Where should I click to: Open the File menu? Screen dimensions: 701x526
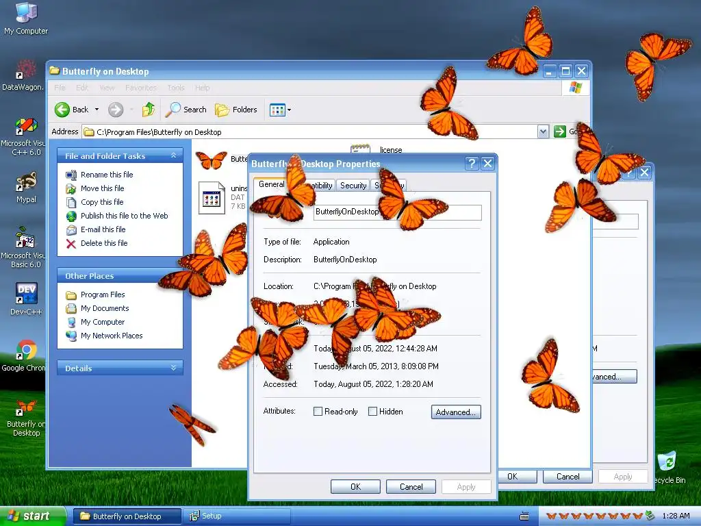click(x=60, y=88)
